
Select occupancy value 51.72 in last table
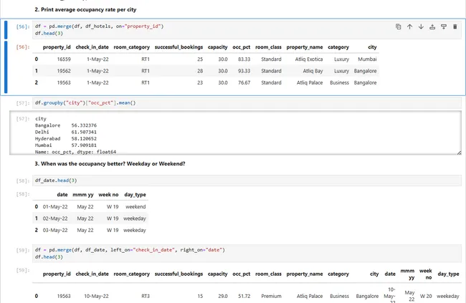244,296
